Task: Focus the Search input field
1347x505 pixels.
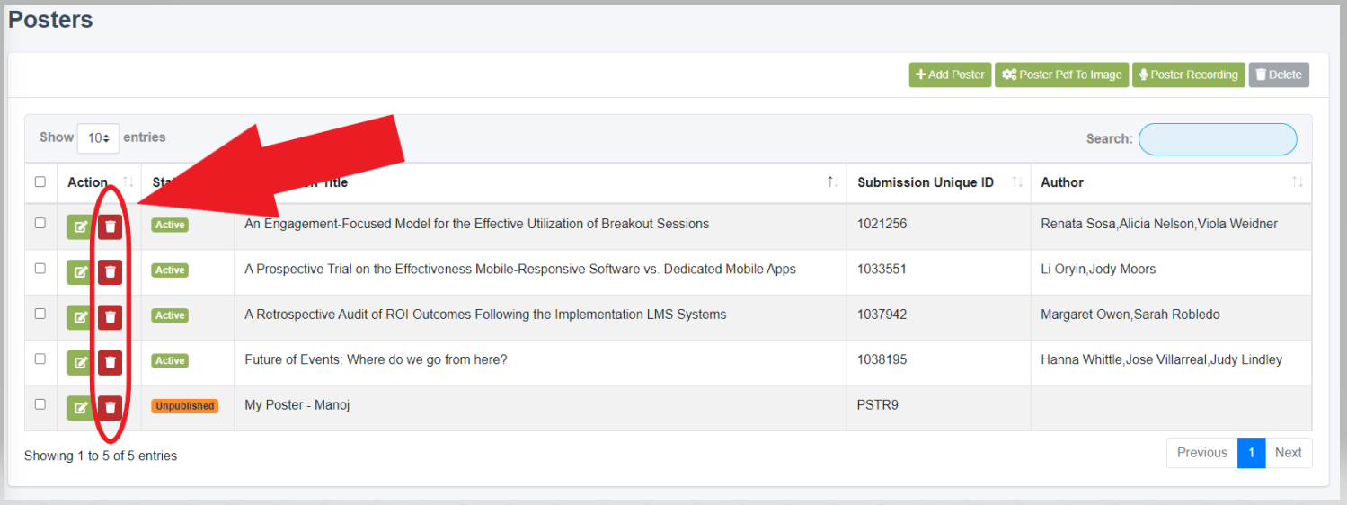Action: [1218, 139]
